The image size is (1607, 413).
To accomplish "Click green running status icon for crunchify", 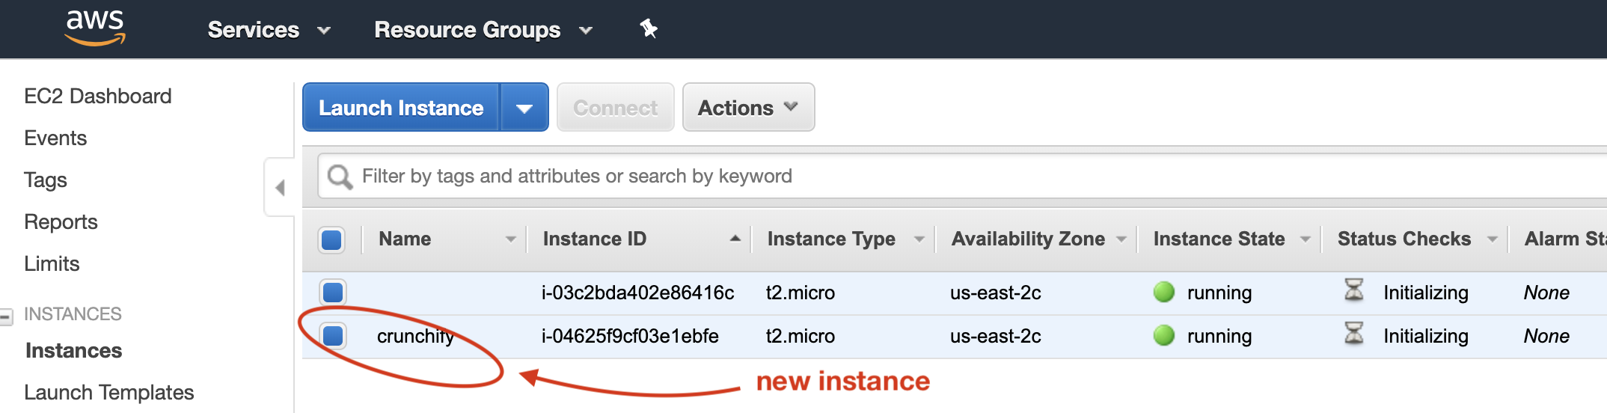I will [1163, 336].
